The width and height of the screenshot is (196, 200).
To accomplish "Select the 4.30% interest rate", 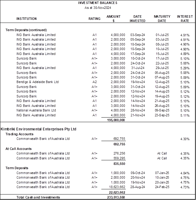I will click(185, 139).
